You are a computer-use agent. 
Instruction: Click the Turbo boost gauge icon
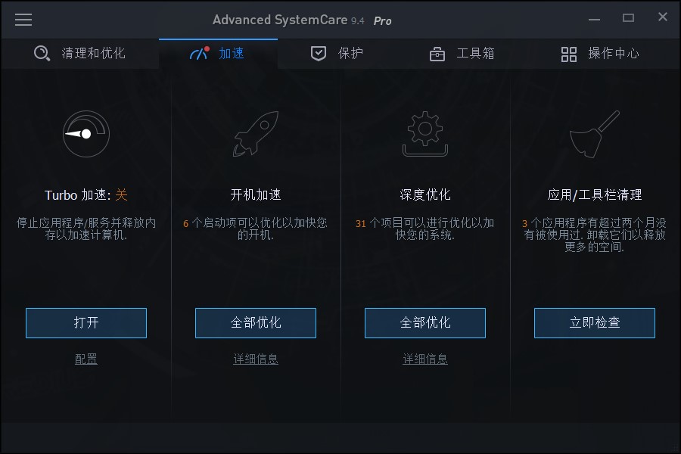[86, 134]
